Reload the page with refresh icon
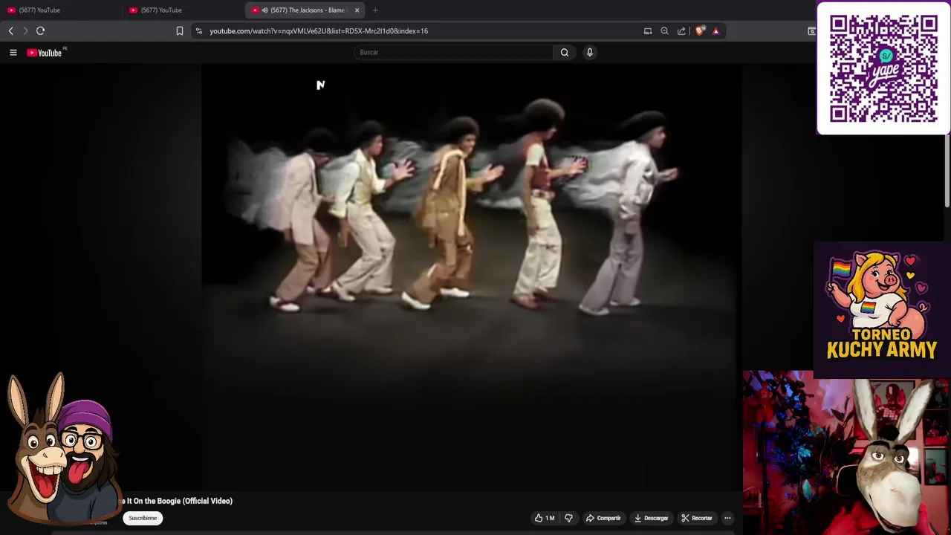This screenshot has width=951, height=535. [41, 30]
